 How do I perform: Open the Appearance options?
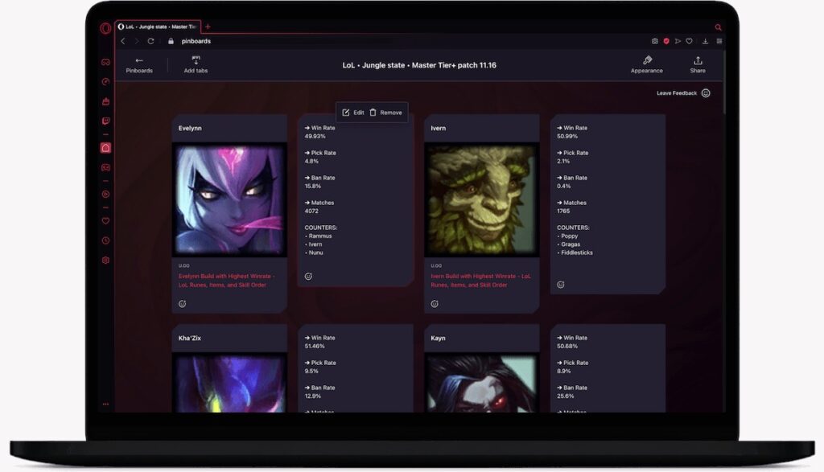646,65
